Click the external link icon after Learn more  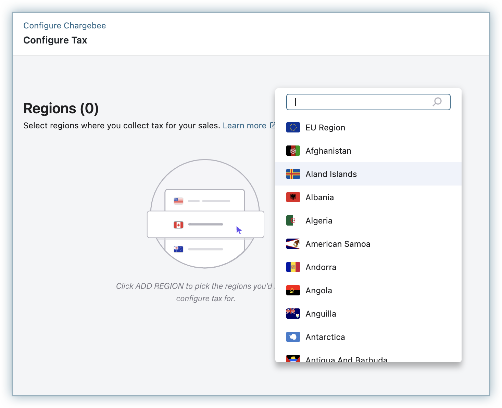tap(273, 125)
